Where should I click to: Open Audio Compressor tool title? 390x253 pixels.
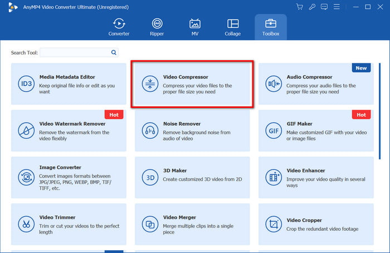309,77
